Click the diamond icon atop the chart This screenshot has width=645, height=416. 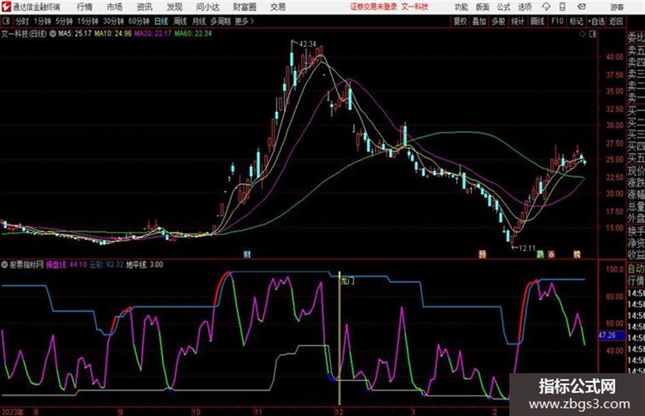(582, 34)
